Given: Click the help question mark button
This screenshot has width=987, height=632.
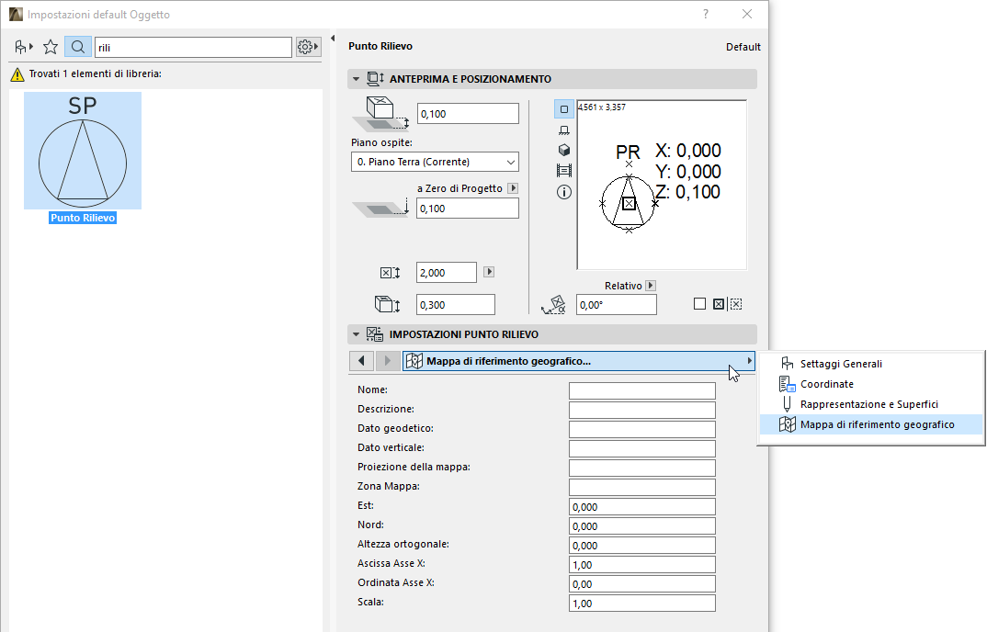Looking at the screenshot, I should pos(706,14).
